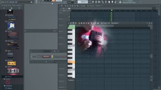Image resolution: width=161 pixels, height=90 pixels.
Task: Select Ogun plugin in browser
Action: coord(9,50)
